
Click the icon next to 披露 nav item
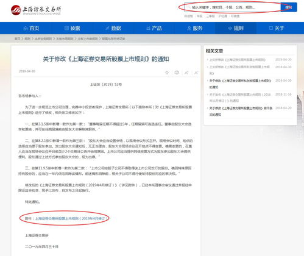[66, 28]
